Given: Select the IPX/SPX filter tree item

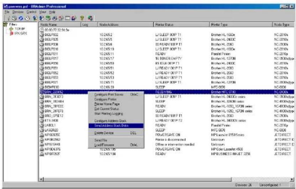Looking at the screenshot, I should click(21, 33).
